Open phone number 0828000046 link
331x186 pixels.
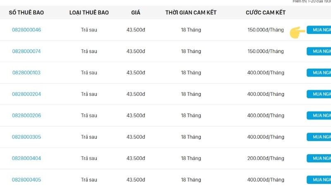26,30
